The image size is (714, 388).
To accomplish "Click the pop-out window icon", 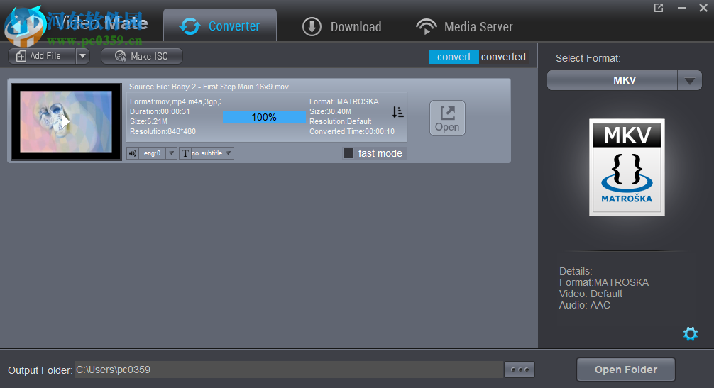I will (x=659, y=8).
